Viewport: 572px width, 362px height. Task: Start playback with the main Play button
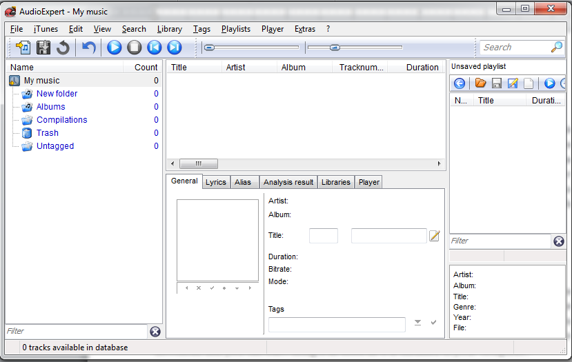pyautogui.click(x=115, y=48)
